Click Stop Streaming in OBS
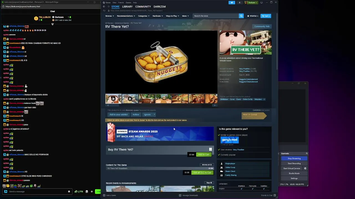This screenshot has height=199, width=355. [x=294, y=158]
